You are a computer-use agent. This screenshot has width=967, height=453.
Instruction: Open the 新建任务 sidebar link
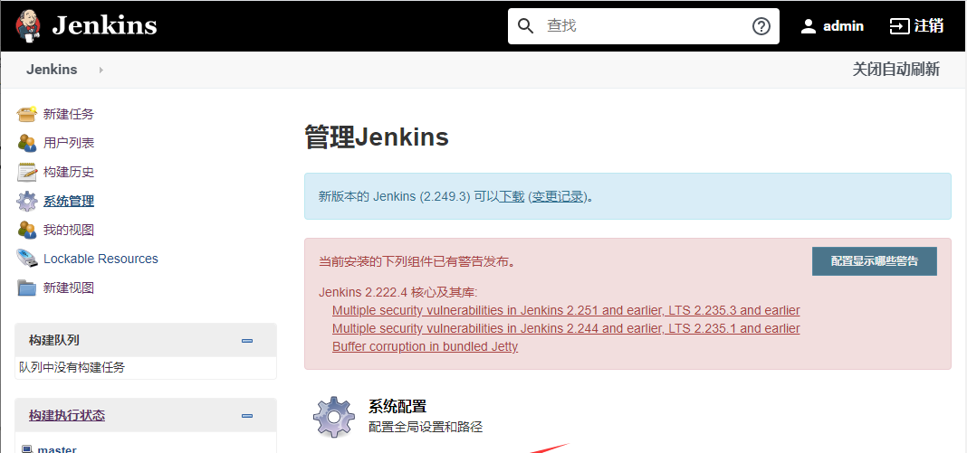point(69,114)
